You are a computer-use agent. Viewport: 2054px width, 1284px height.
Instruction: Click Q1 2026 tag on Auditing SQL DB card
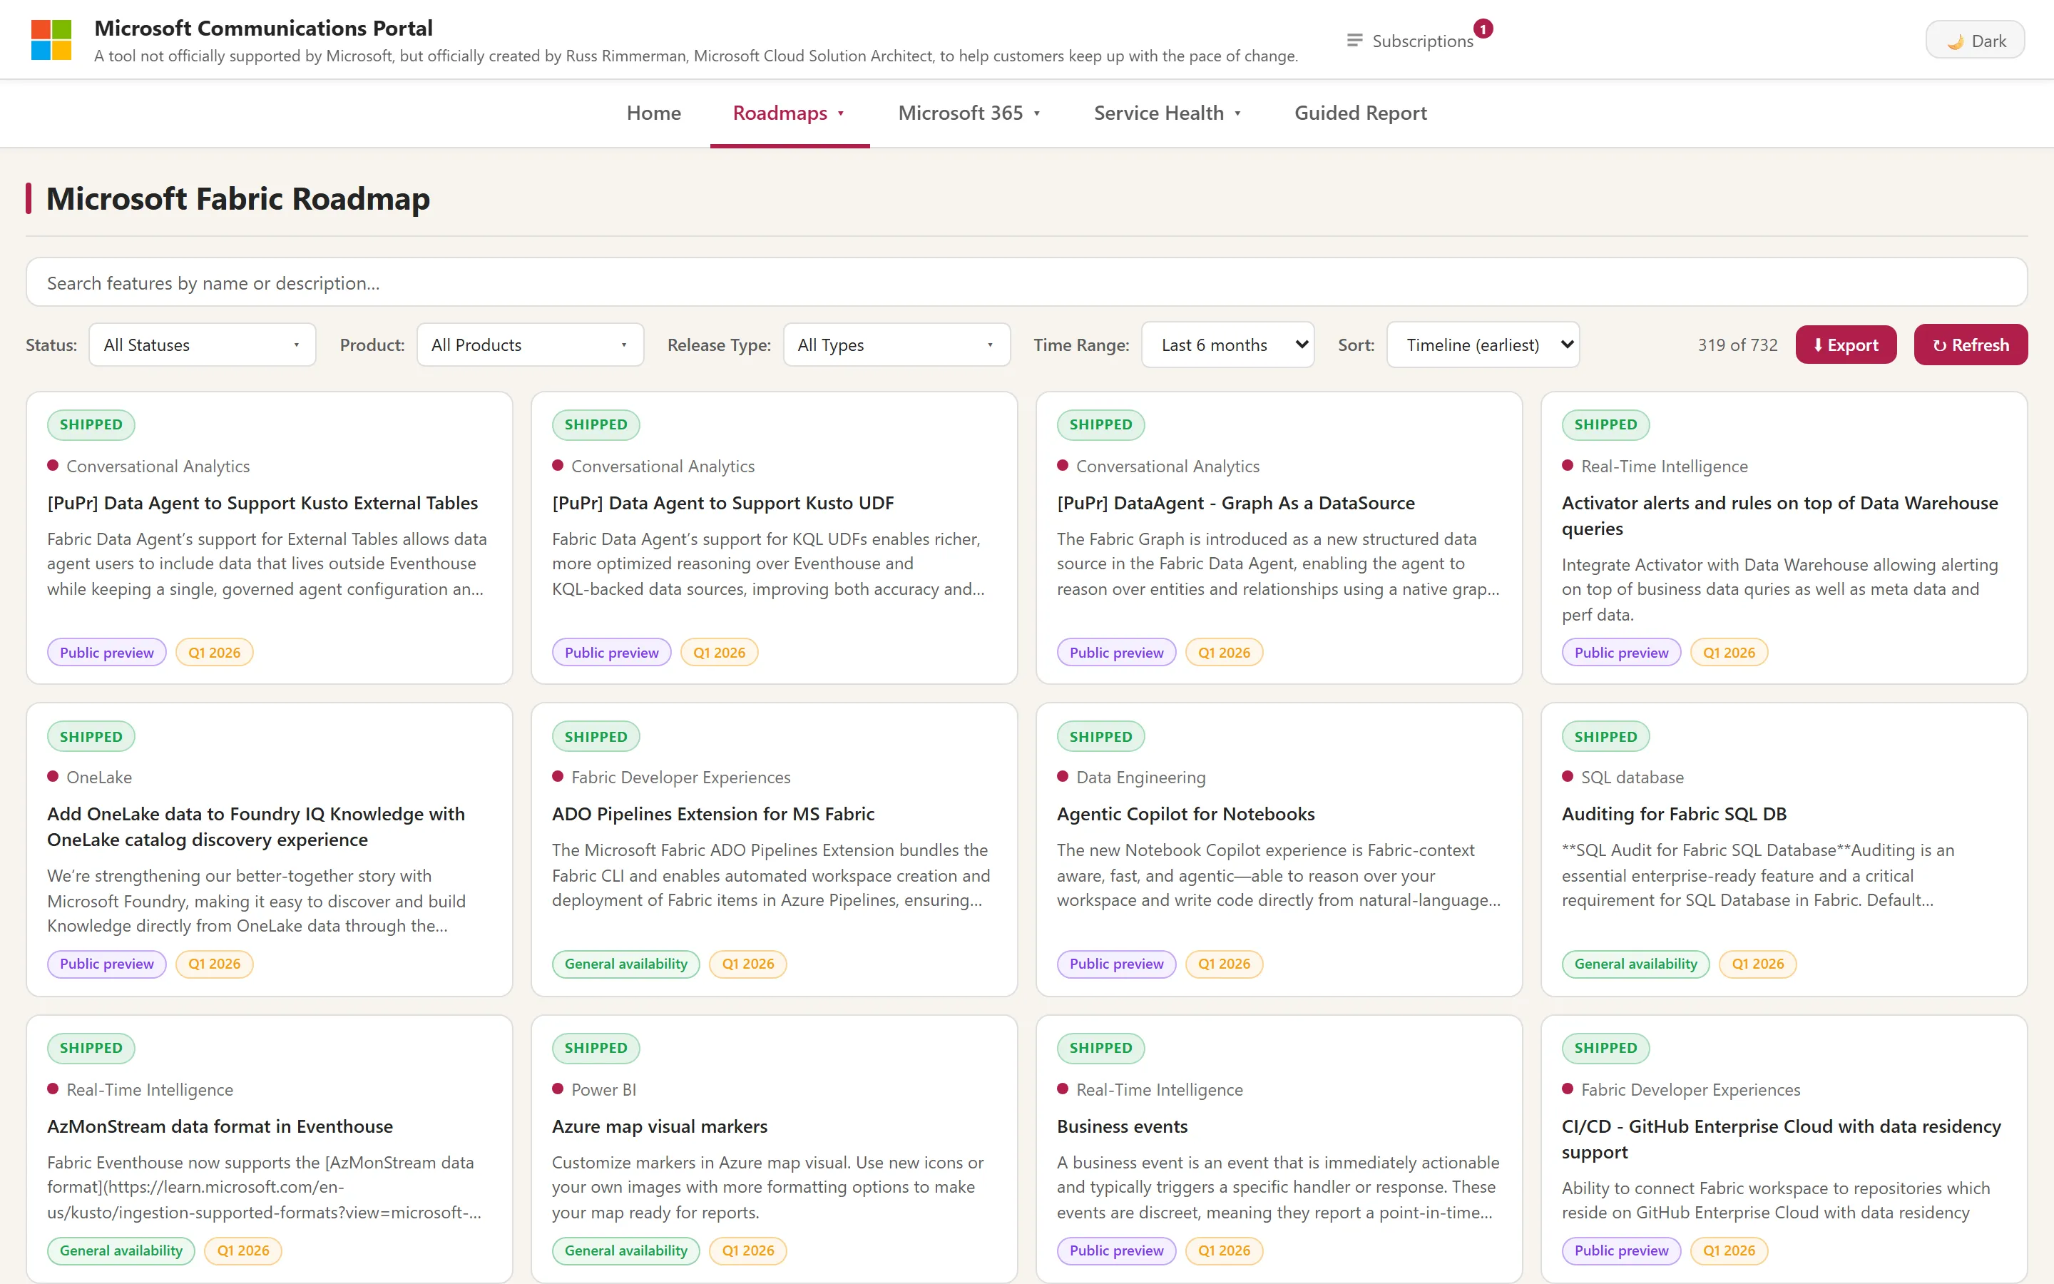(x=1758, y=964)
